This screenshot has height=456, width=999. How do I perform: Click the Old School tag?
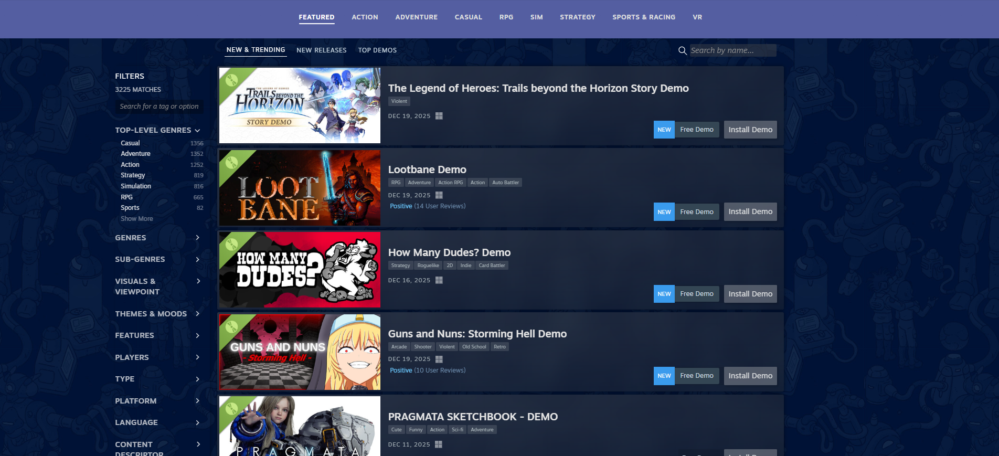point(474,347)
